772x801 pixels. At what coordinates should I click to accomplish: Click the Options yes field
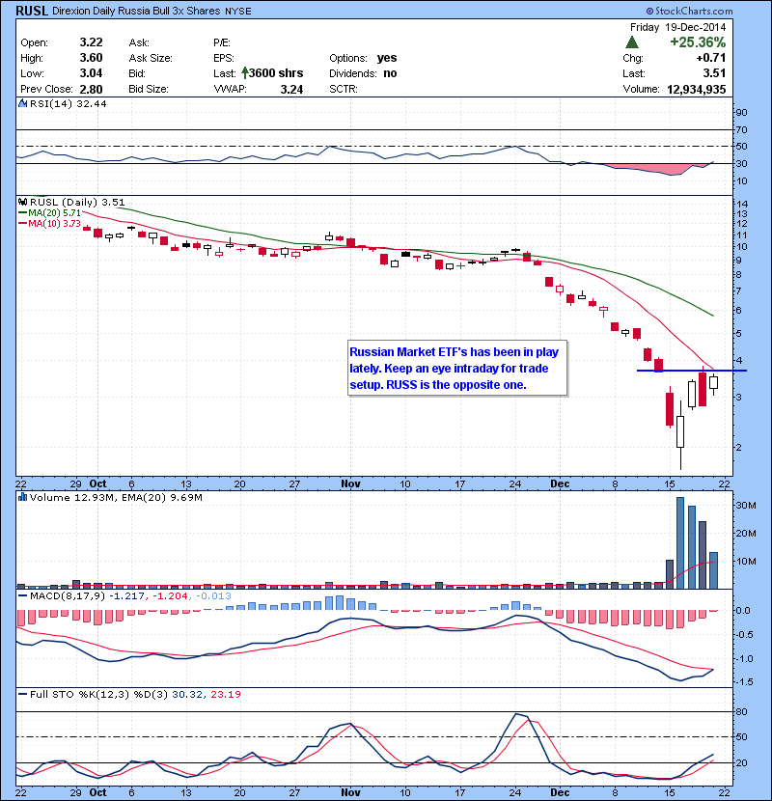point(363,58)
